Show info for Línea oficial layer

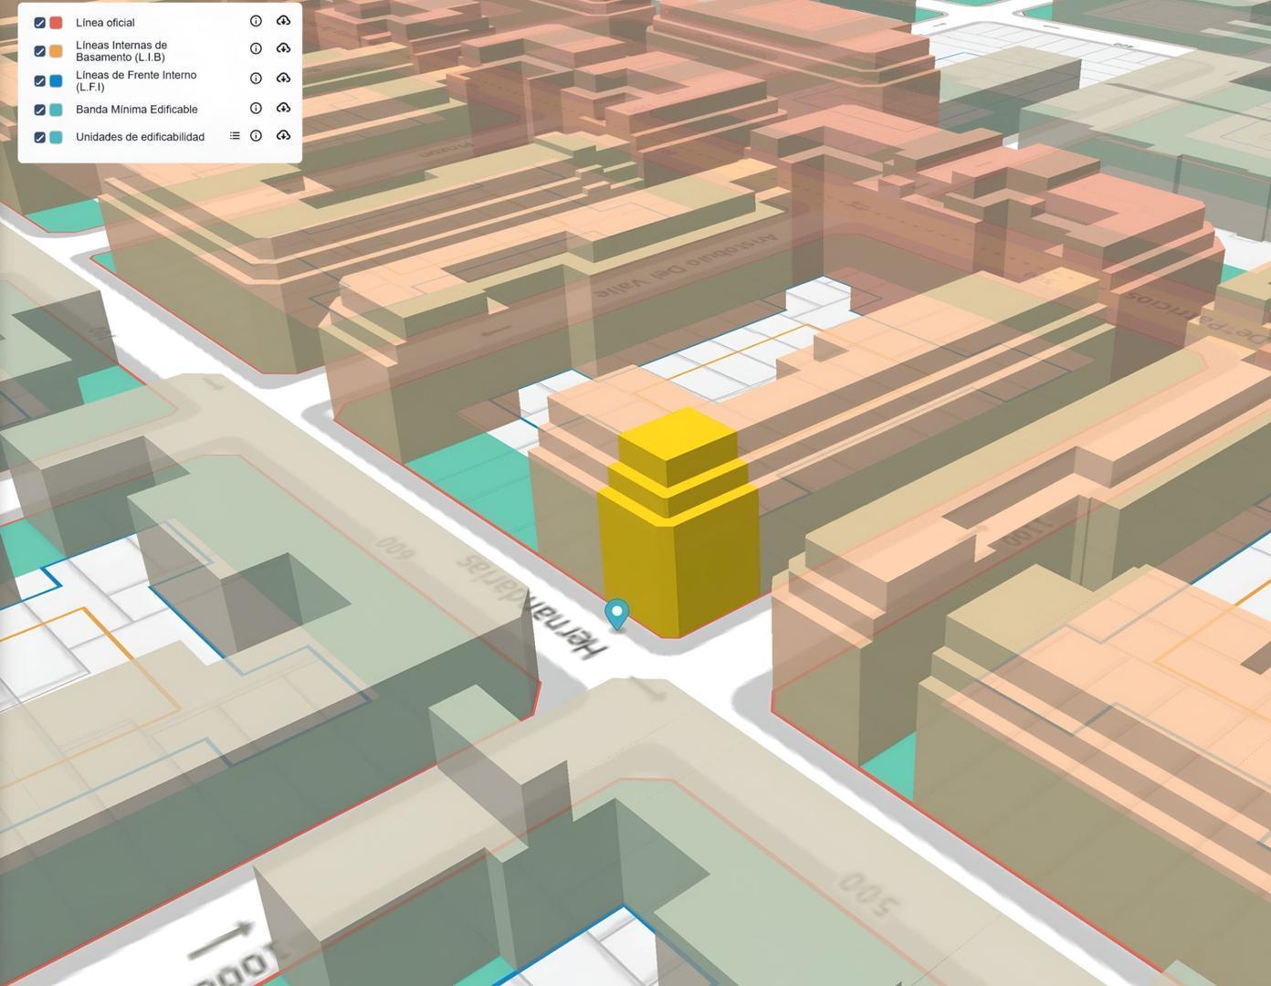pos(256,21)
